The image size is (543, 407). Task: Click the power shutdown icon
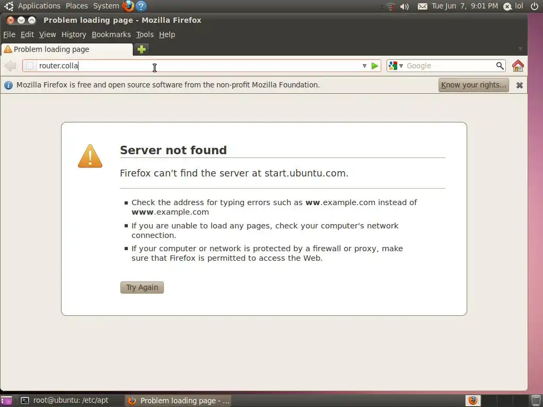tap(535, 6)
